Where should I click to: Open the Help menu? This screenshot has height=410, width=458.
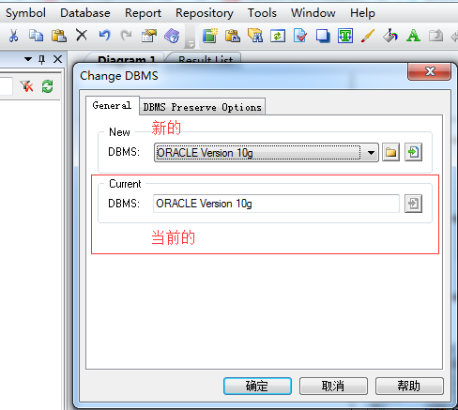(x=362, y=13)
